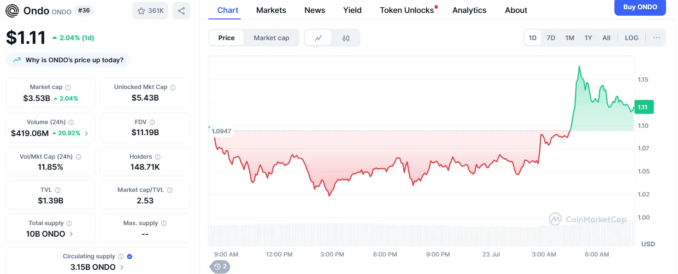678x274 pixels.
Task: Click the Buy ONDO button
Action: 640,7
